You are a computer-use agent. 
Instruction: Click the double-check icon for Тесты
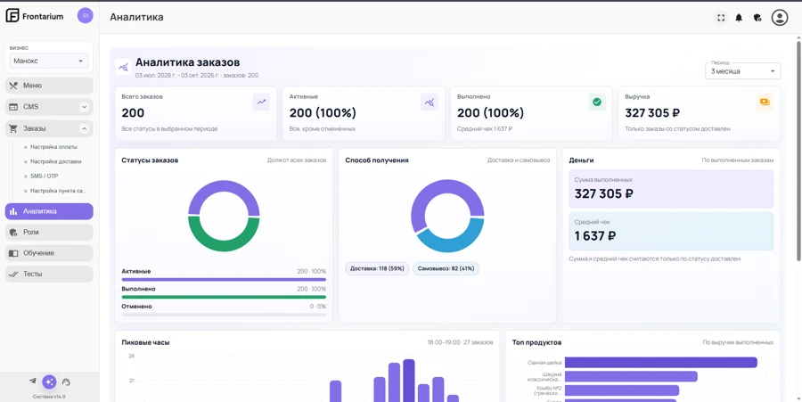(x=13, y=275)
